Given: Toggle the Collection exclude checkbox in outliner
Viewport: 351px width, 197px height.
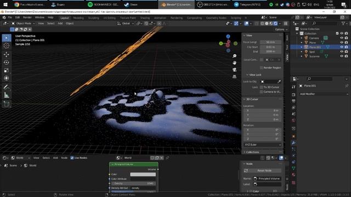Looking at the screenshot, I should tap(337, 33).
